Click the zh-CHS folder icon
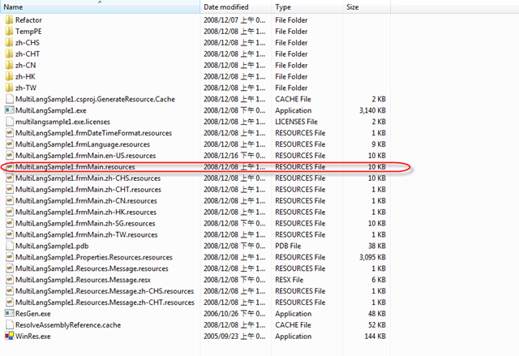The height and width of the screenshot is (356, 519). [x=9, y=43]
